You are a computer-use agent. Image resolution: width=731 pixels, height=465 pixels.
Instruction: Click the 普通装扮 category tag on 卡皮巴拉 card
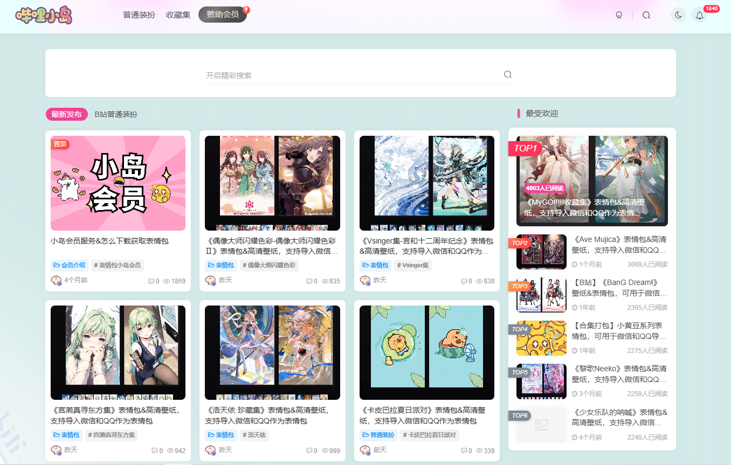tap(378, 435)
